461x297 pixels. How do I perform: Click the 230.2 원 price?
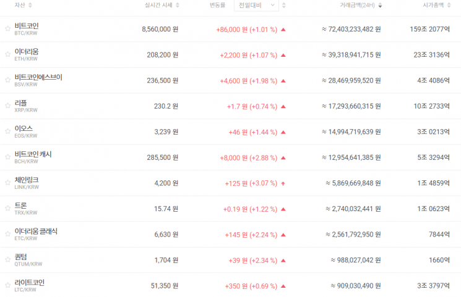coord(166,106)
